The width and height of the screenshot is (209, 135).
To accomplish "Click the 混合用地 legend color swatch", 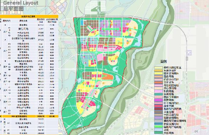I will click(159, 77).
